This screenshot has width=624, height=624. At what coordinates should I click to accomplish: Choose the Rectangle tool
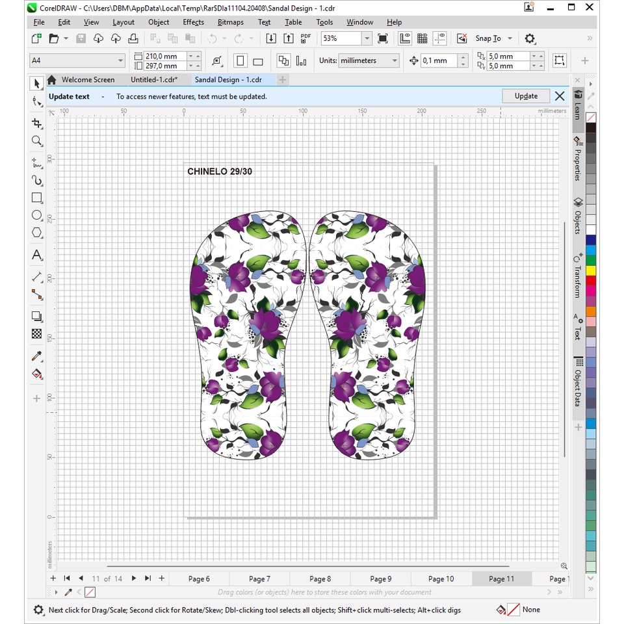click(x=37, y=198)
